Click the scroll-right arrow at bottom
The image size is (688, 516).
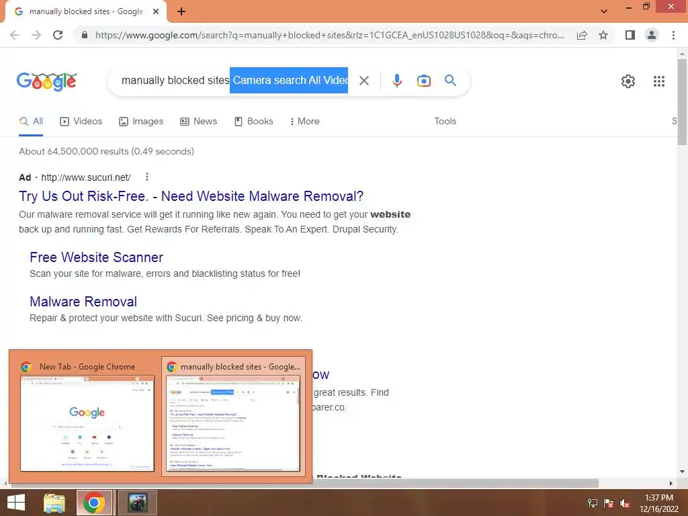point(671,483)
